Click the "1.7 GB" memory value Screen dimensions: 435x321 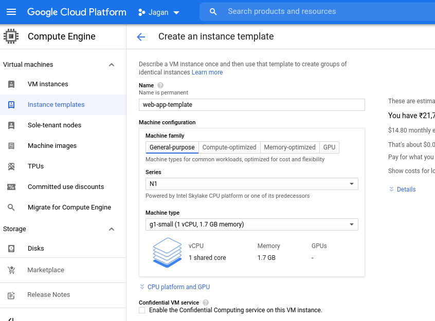pos(266,258)
